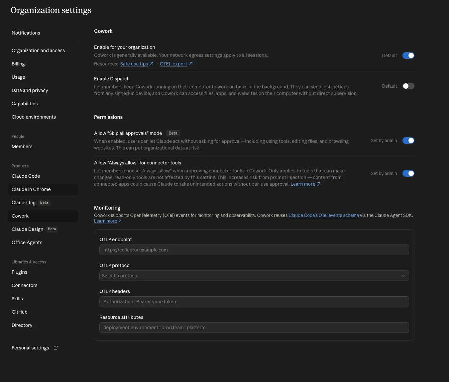The width and height of the screenshot is (449, 382).
Task: Click the "Default" label for organization enable
Action: (x=390, y=55)
